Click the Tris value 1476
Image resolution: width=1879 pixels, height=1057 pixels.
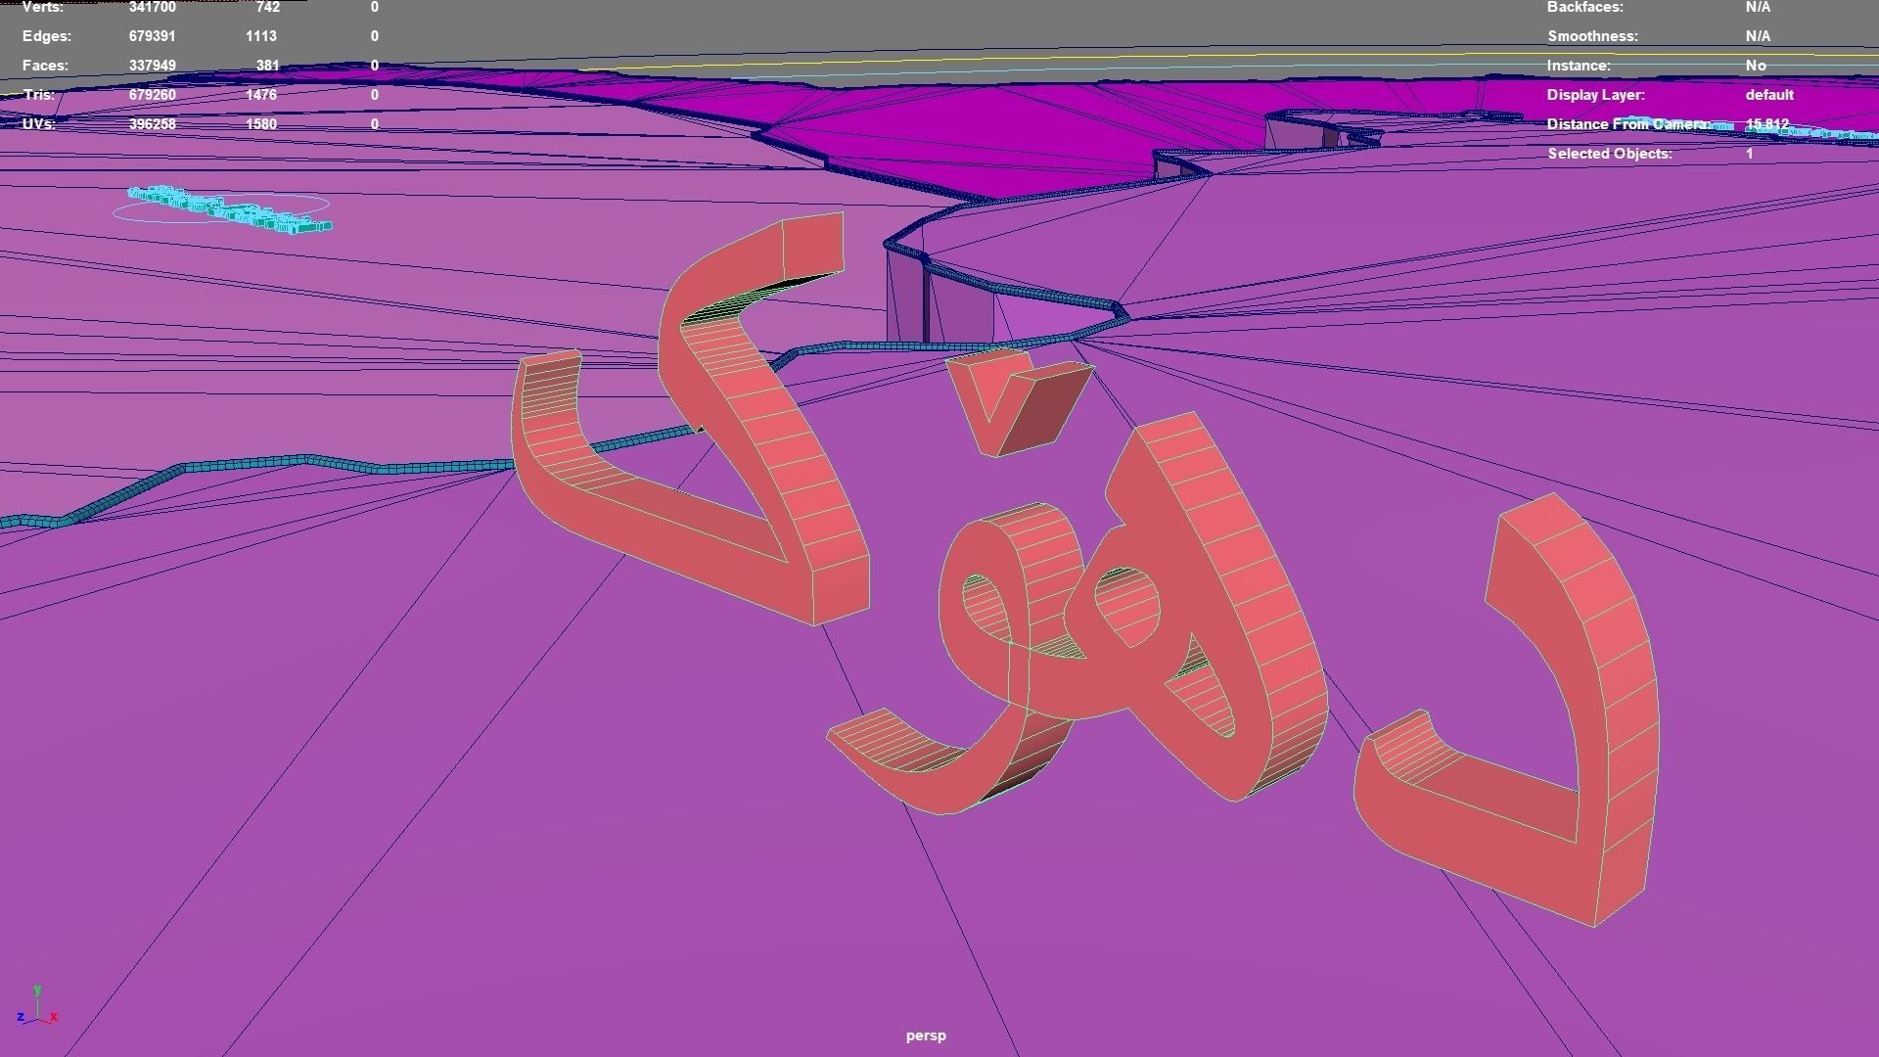pos(261,95)
